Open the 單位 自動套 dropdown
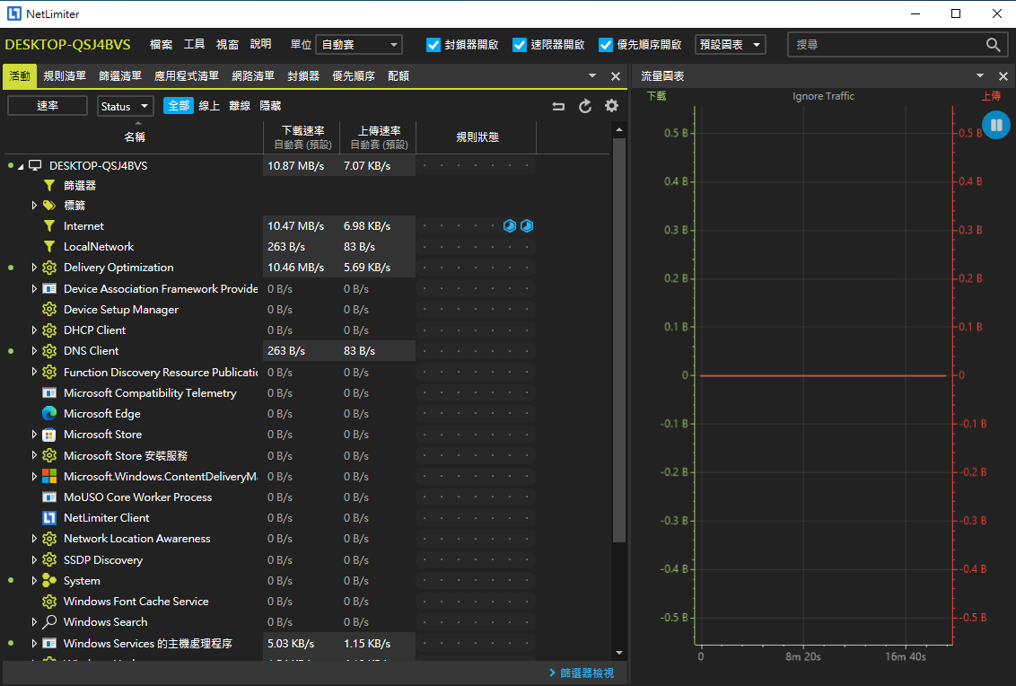The width and height of the screenshot is (1016, 686). pyautogui.click(x=359, y=45)
